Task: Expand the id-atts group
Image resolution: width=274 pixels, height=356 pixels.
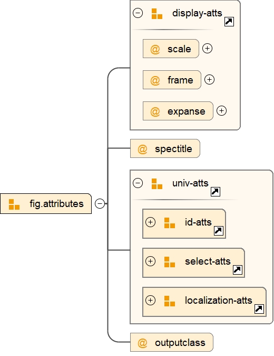Action: pos(151,222)
